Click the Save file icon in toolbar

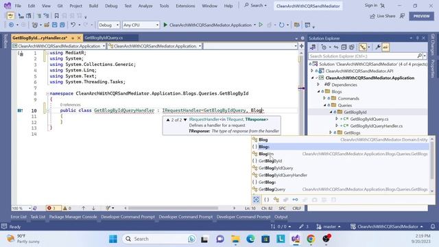(x=55, y=25)
